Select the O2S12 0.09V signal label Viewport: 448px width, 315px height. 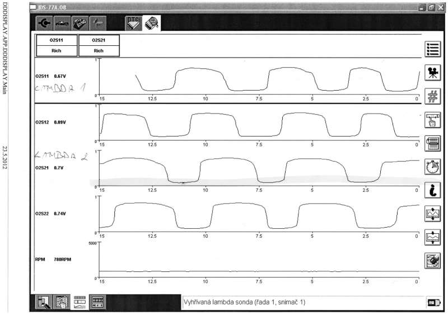click(50, 122)
